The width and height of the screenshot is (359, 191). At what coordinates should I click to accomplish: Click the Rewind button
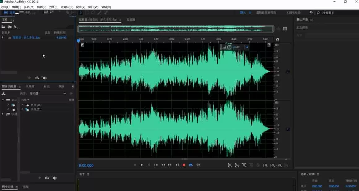click(x=163, y=165)
